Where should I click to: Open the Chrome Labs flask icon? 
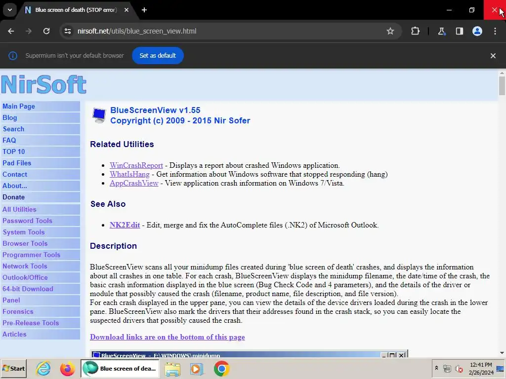[441, 31]
